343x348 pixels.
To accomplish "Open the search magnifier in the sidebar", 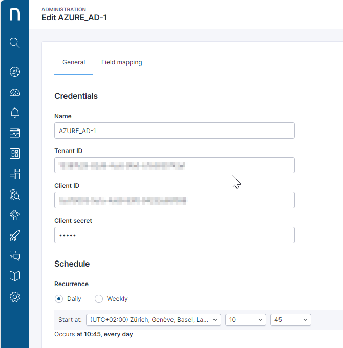I will (15, 42).
